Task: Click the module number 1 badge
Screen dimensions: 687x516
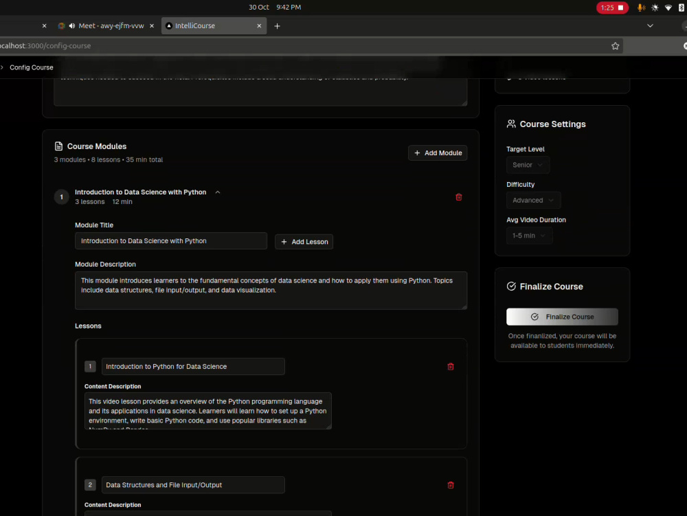Action: point(61,197)
